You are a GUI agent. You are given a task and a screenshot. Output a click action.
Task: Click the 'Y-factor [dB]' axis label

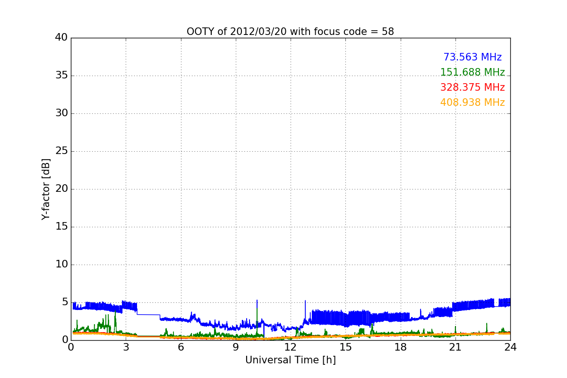point(46,189)
